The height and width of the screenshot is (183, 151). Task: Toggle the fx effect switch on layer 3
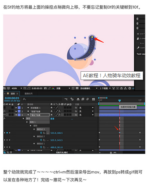tap(59, 115)
